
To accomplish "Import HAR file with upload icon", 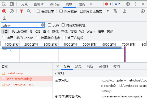I will [x=125, y=11].
